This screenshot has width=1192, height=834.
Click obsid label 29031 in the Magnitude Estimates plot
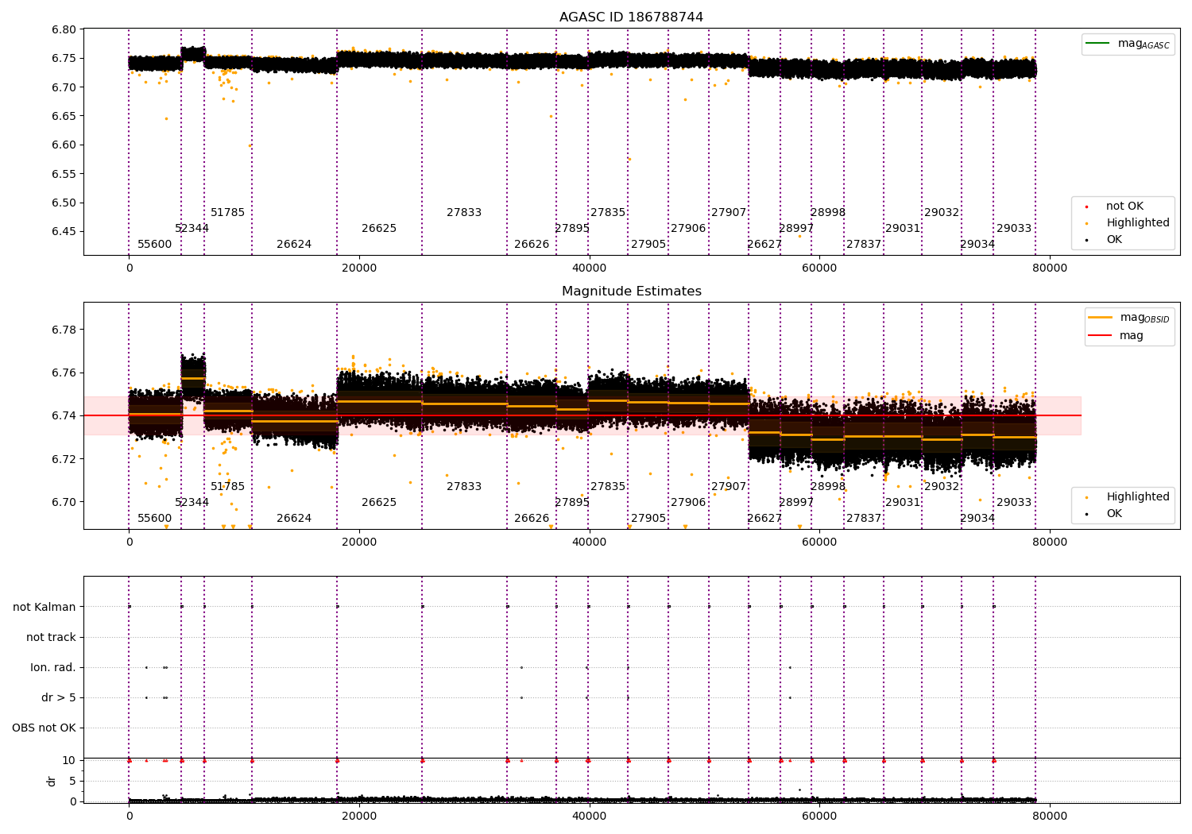click(903, 503)
